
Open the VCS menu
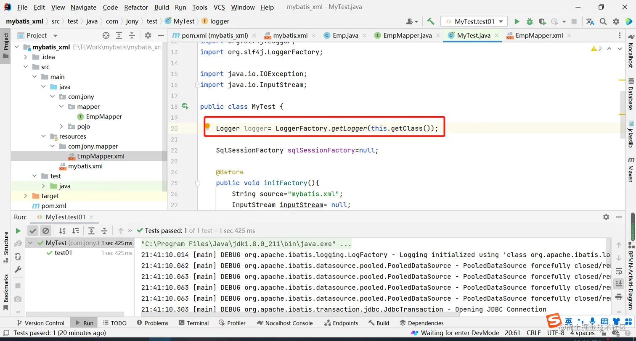coord(219,7)
